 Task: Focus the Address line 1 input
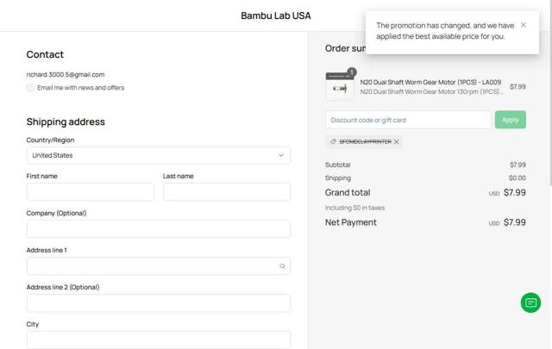pos(151,266)
